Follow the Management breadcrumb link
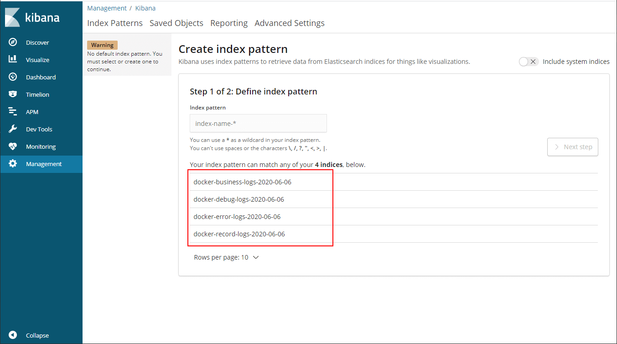617x344 pixels. [x=107, y=8]
